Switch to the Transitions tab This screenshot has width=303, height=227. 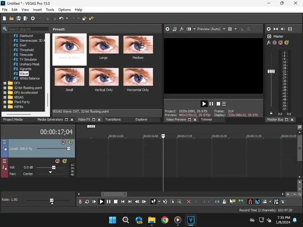(113, 119)
